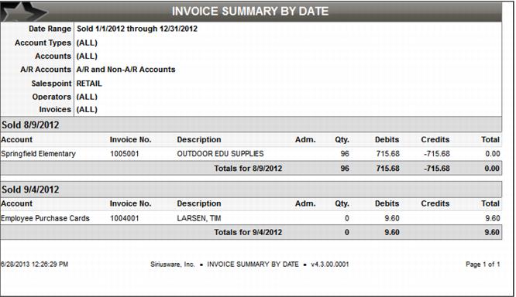The image size is (516, 297).
Task: Click the Debits header under Sold 9/4/2012
Action: 387,203
